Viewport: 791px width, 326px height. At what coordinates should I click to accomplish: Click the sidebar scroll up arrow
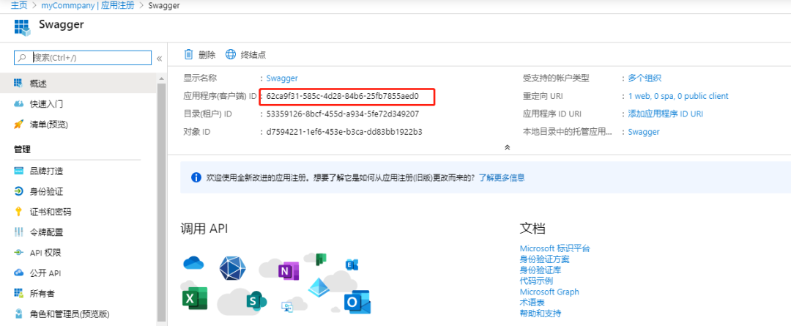(x=161, y=79)
